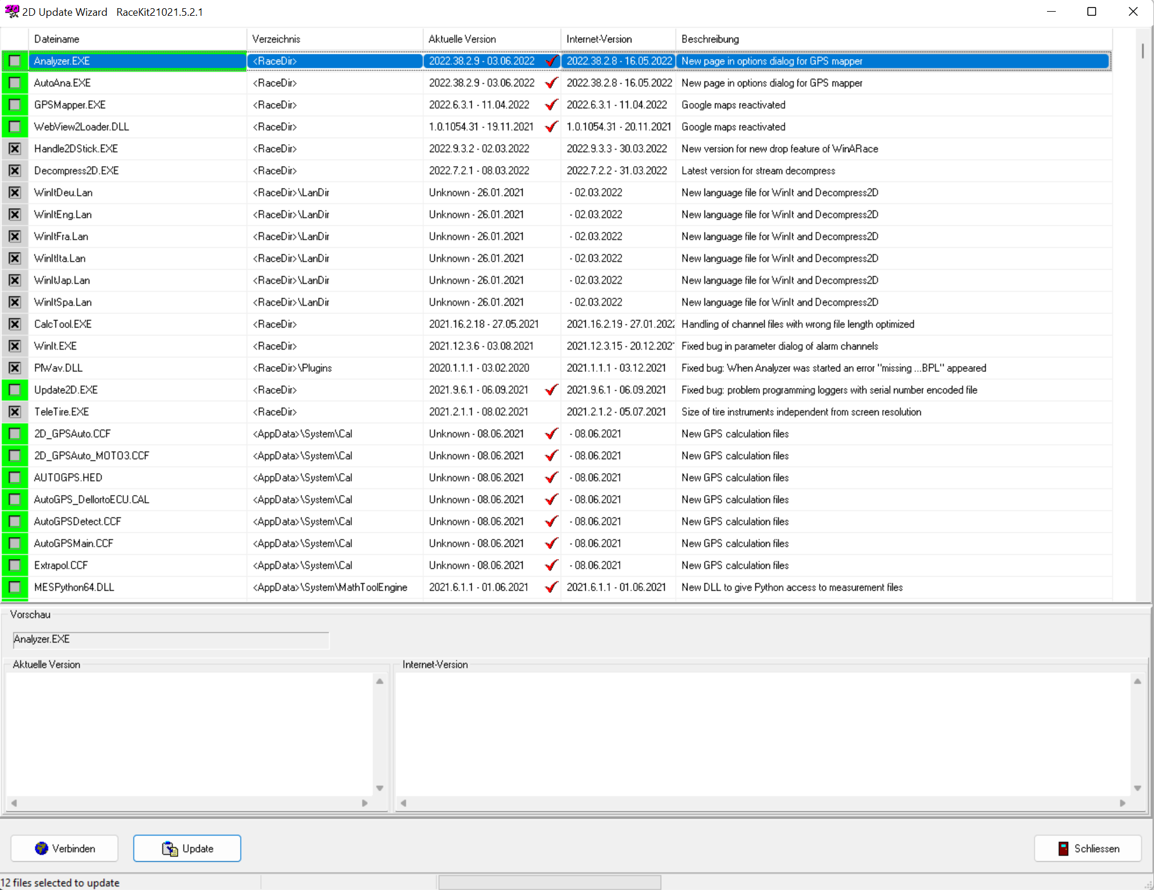Toggle the TeleTire.EXE update checkbox
1154x890 pixels.
point(15,412)
